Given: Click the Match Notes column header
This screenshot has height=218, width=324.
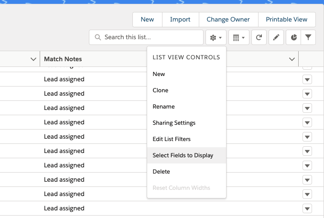Looking at the screenshot, I should point(63,59).
